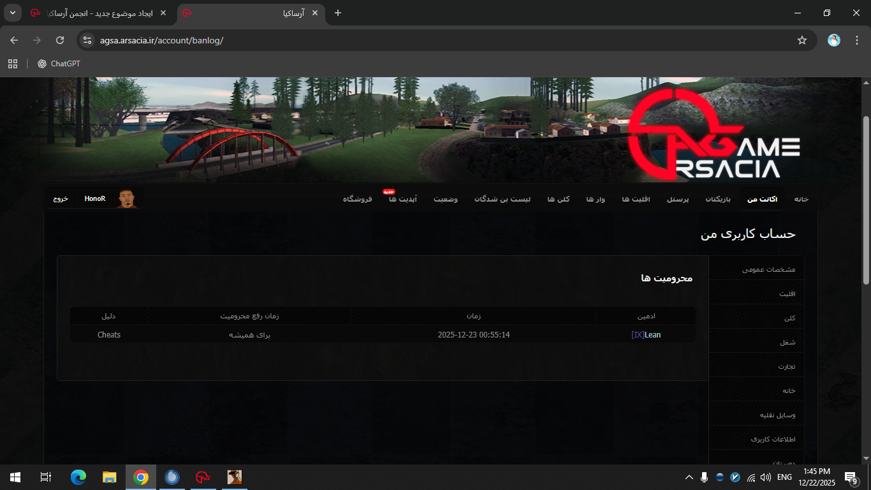Open Microsoft Edge from the taskbar
The image size is (871, 490).
pyautogui.click(x=78, y=477)
